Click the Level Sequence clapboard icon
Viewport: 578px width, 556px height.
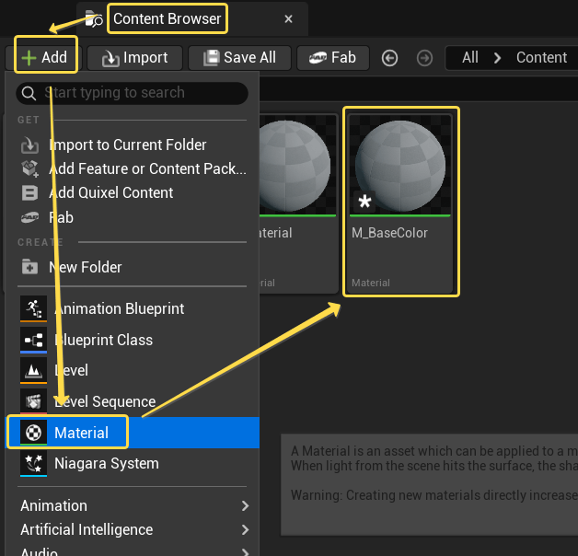pos(33,401)
